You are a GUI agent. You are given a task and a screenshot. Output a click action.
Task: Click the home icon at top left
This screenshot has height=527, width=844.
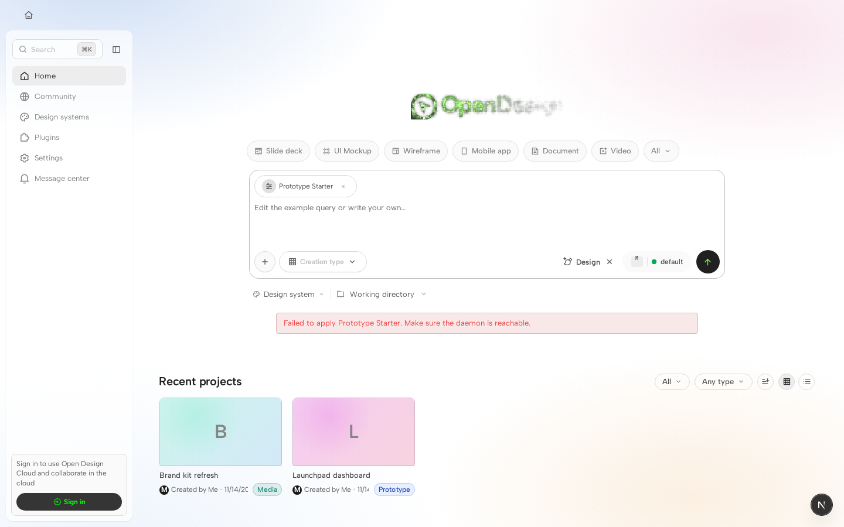click(x=29, y=15)
